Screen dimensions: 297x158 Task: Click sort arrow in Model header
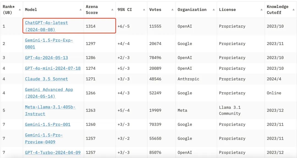point(81,10)
